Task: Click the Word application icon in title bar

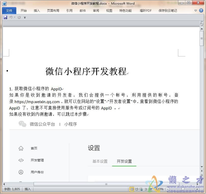Action: coord(4,4)
